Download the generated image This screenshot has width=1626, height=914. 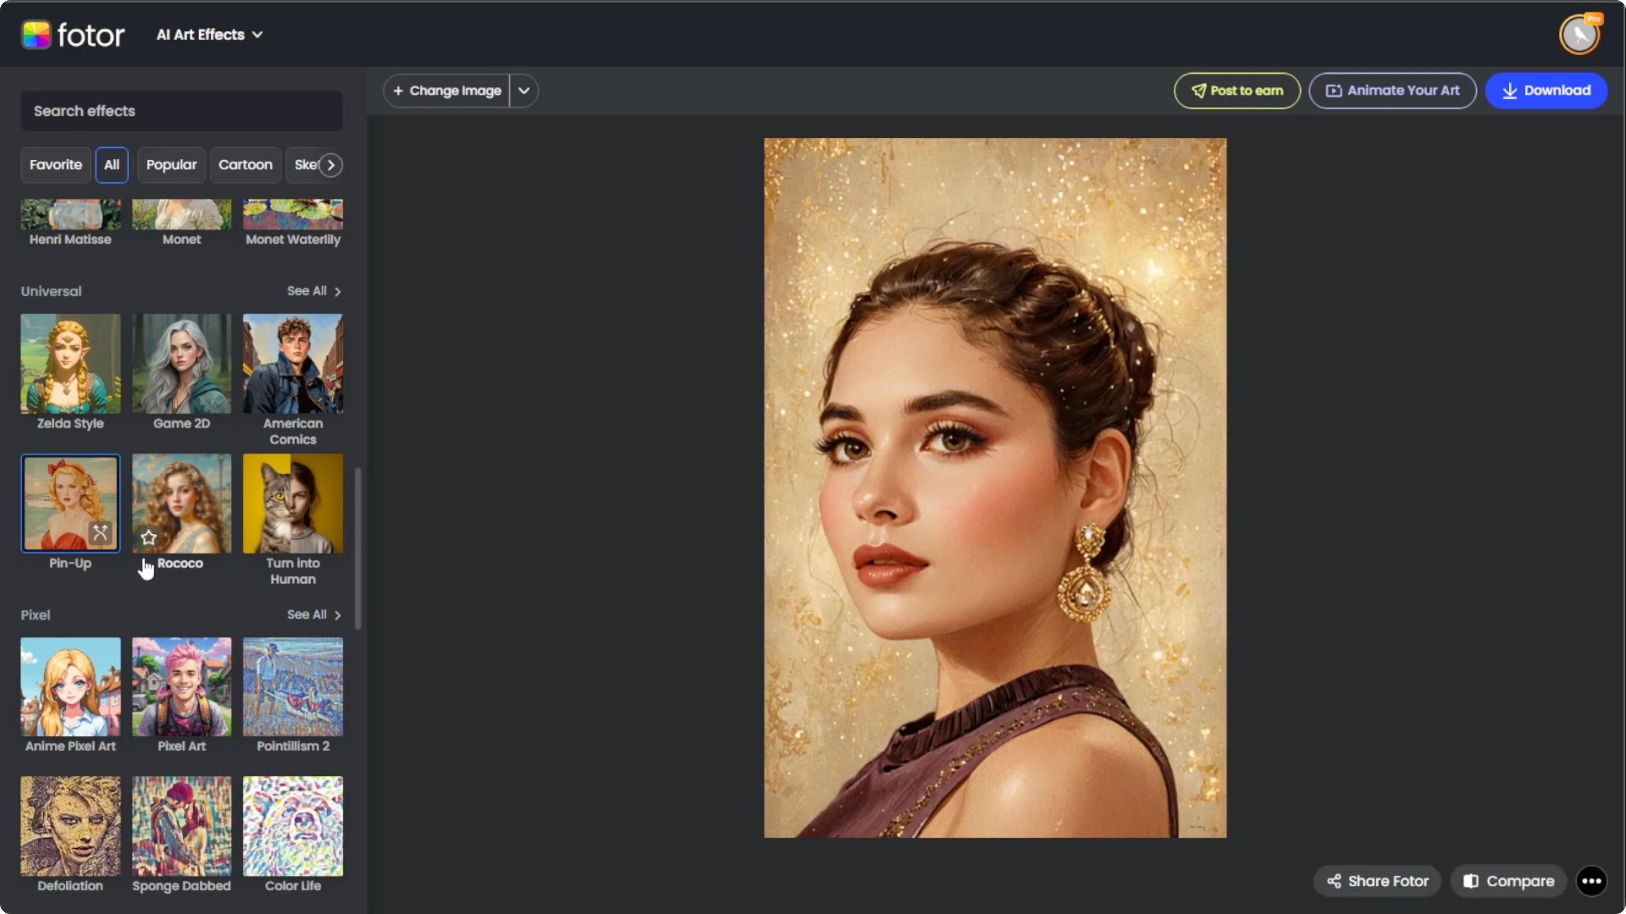click(1546, 91)
